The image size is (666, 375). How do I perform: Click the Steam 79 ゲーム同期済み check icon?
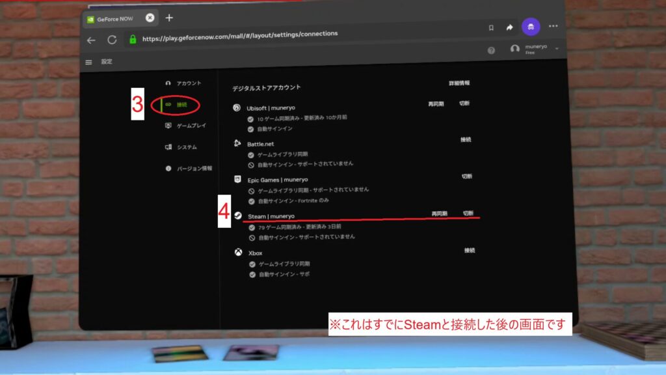pyautogui.click(x=252, y=227)
